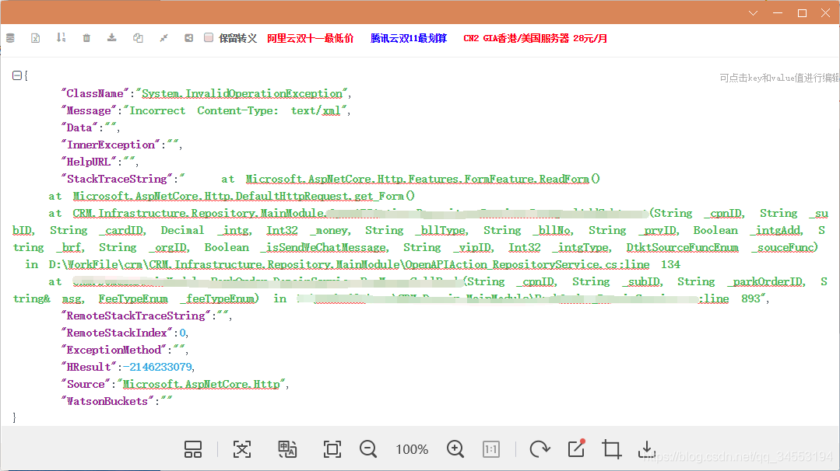The image size is (840, 471).
Task: Rotate the image clockwise
Action: coord(539,449)
